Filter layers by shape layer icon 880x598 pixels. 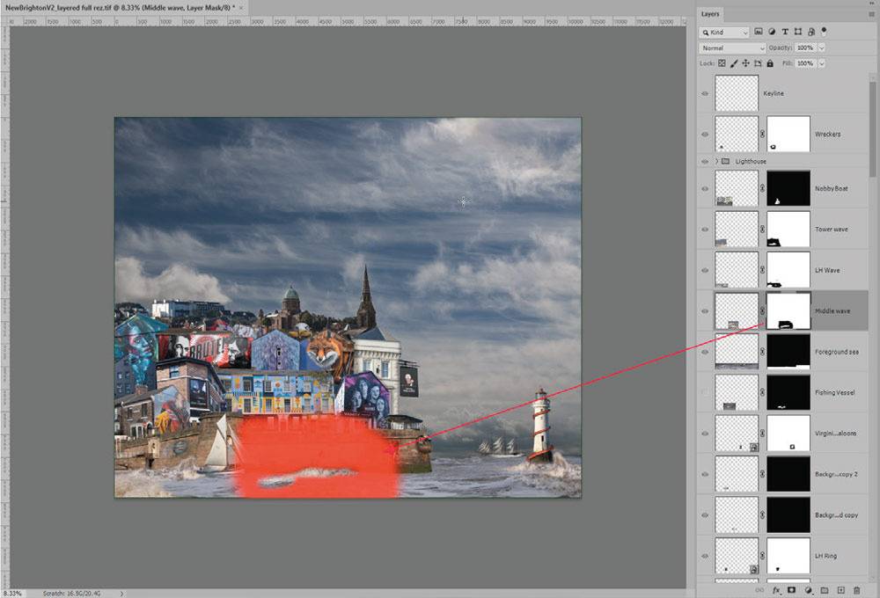pyautogui.click(x=797, y=32)
